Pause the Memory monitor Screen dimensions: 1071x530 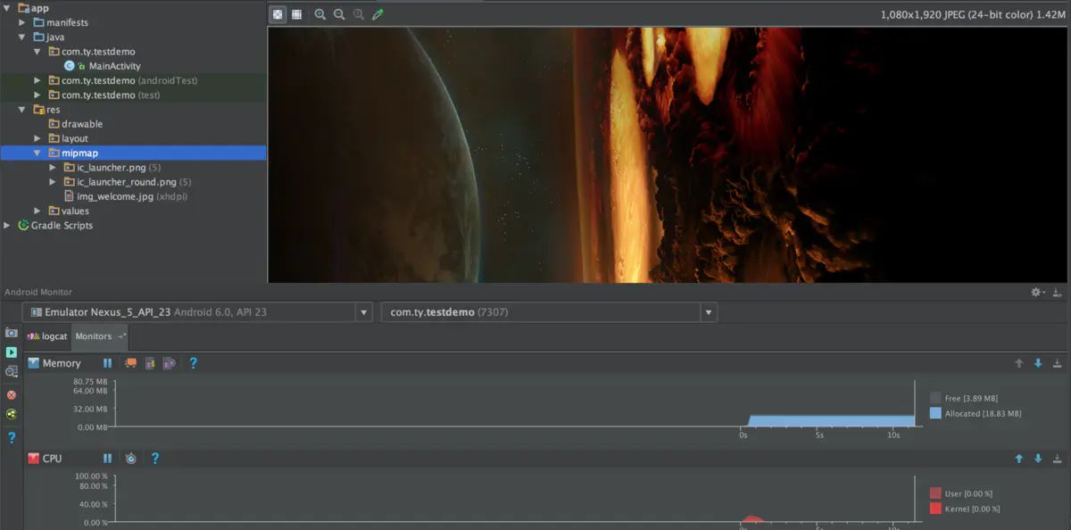pyautogui.click(x=108, y=363)
